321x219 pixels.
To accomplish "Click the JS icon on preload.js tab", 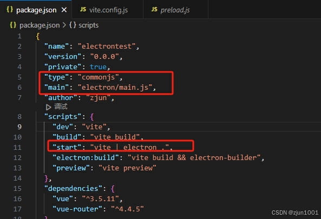I will coord(154,9).
